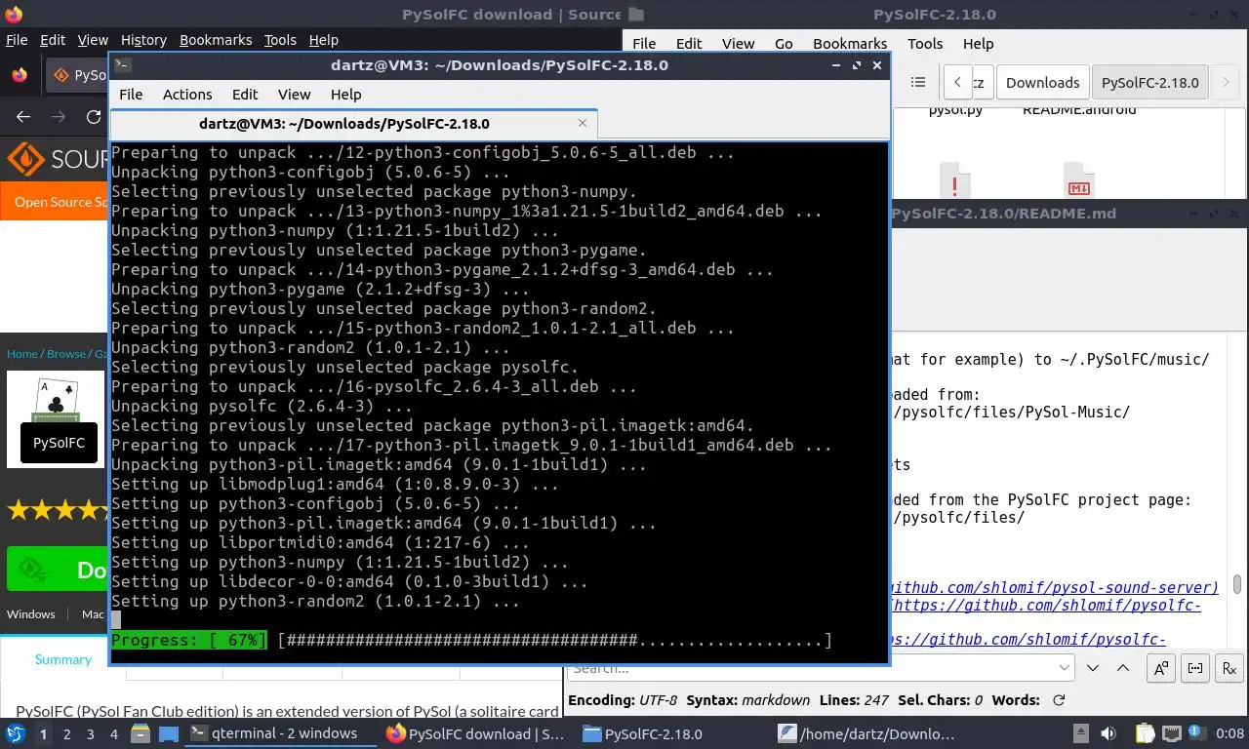The image size is (1249, 749).
Task: Click the editor vertical scrollbar handle
Action: 1238,584
